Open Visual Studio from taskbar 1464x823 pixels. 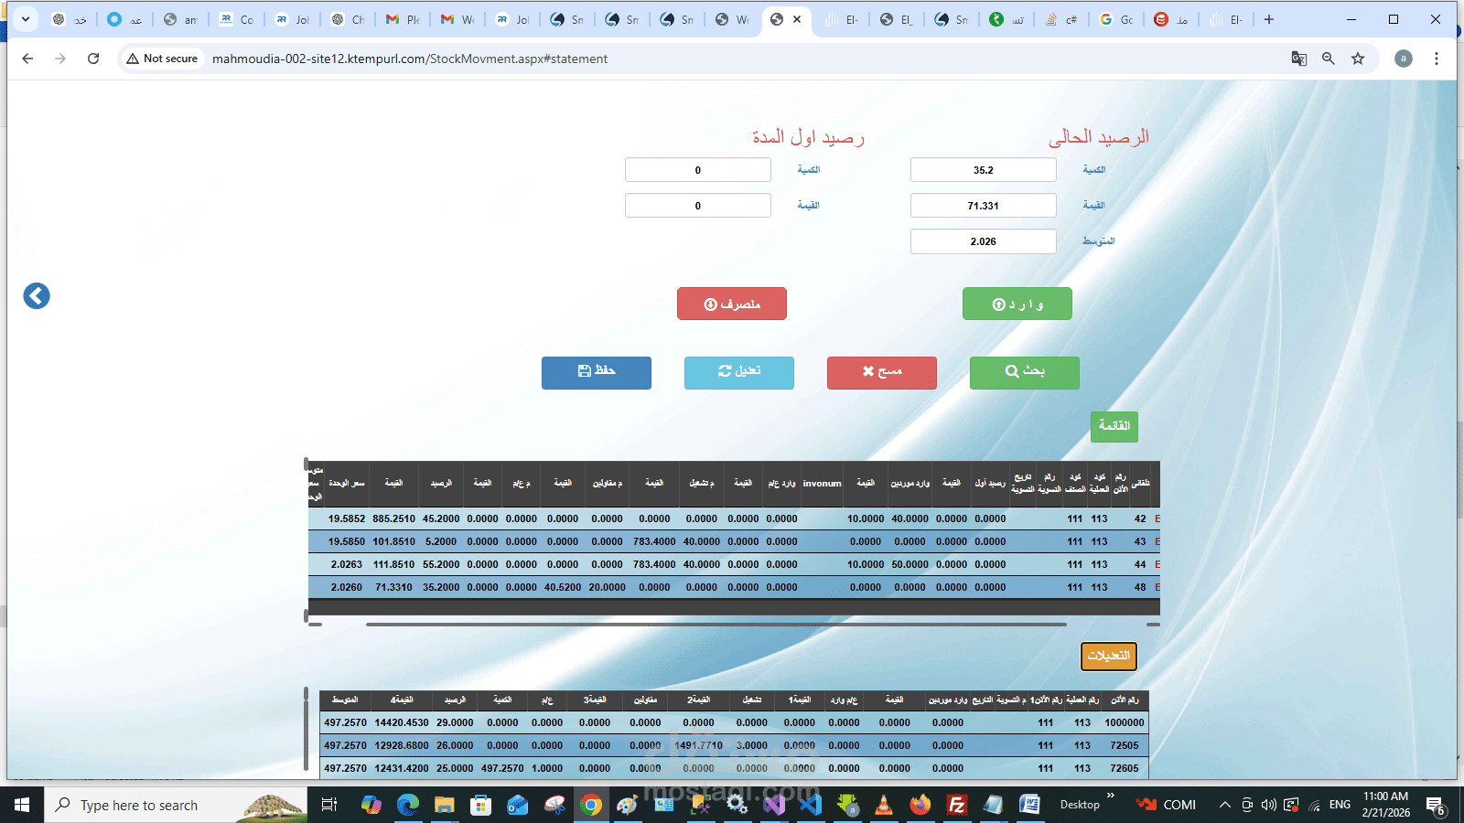(774, 805)
